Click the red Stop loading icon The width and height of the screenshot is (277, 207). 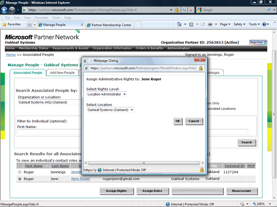191,10
